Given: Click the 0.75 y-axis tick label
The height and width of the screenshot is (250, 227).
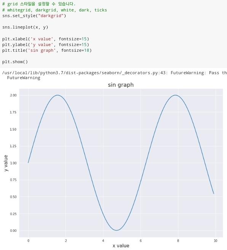Looking at the screenshot, I should point(13,180).
